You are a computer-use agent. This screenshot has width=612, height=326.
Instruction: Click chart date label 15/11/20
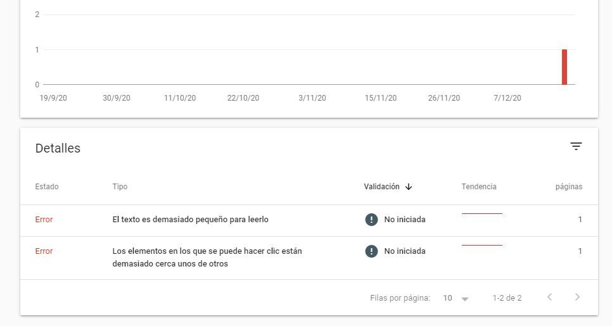pyautogui.click(x=381, y=98)
